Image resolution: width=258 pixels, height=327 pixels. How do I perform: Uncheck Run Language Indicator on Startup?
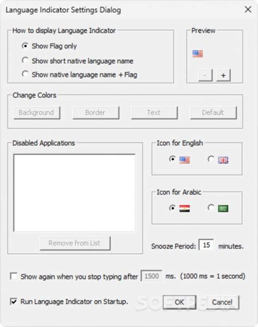tap(14, 302)
